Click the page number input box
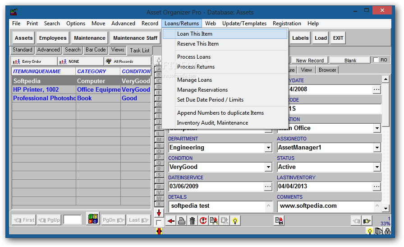 pyautogui.click(x=73, y=220)
